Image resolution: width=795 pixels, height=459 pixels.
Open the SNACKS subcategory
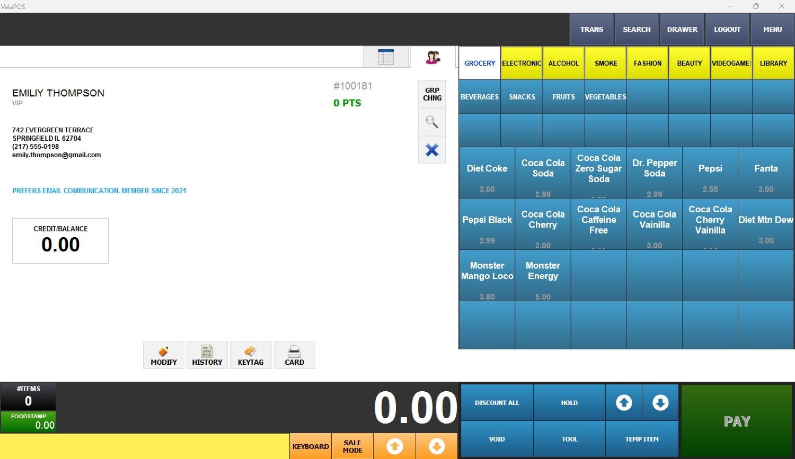click(522, 97)
